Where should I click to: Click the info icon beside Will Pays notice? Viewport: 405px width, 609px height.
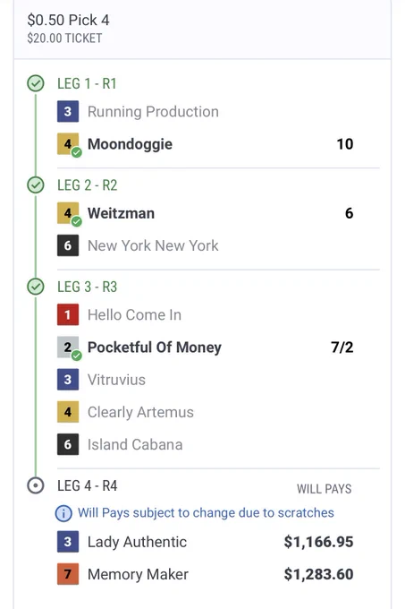tap(63, 513)
